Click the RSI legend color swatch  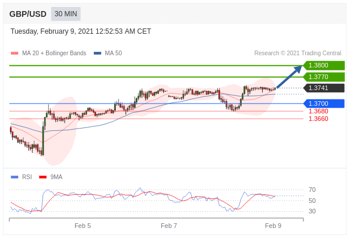(x=15, y=177)
